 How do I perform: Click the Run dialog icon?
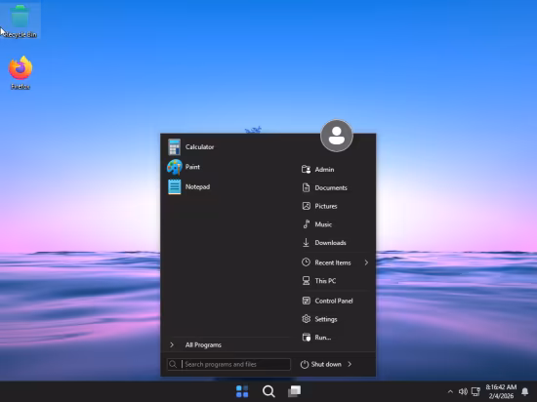tap(307, 338)
